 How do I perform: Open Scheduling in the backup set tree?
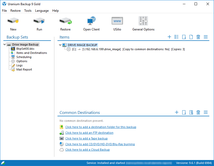24,57
